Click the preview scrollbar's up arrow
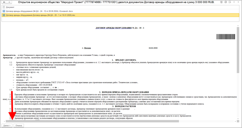Screen dimensions: 242x128 (238, 26)
